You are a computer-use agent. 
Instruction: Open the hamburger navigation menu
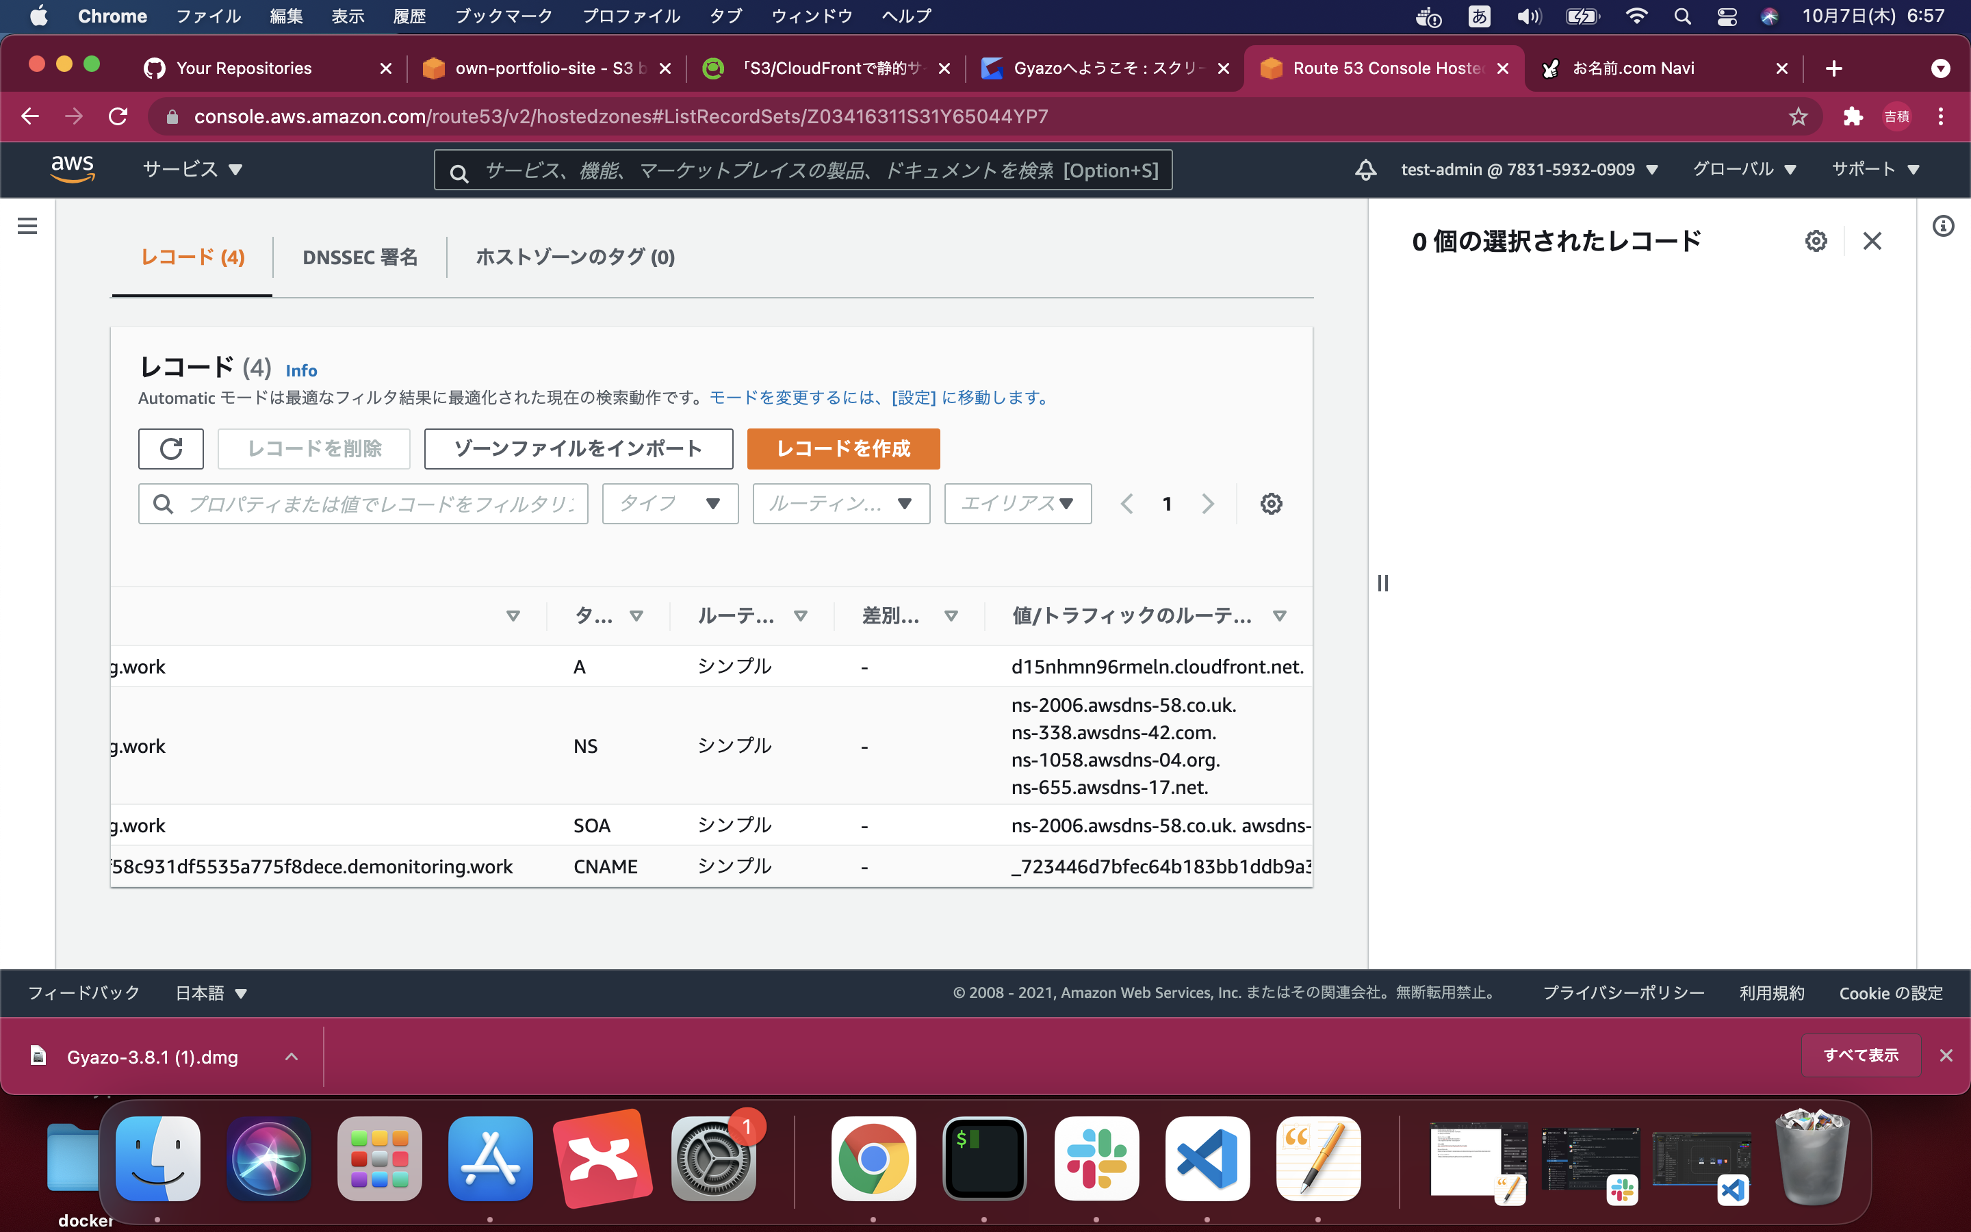(27, 226)
